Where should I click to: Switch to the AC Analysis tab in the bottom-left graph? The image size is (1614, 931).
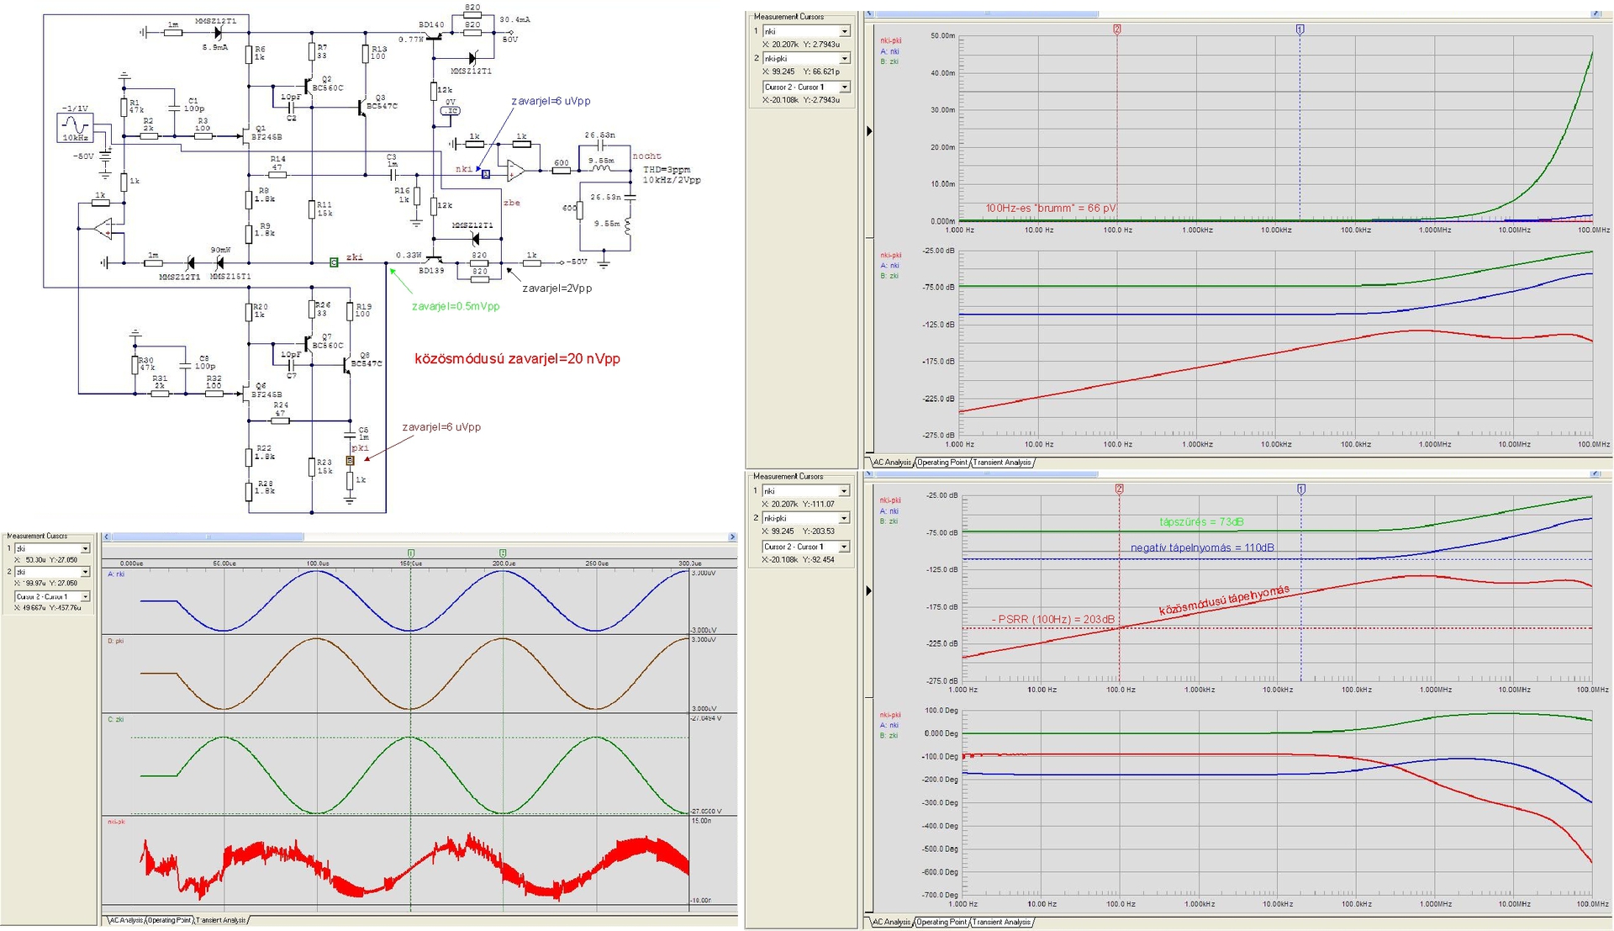pyautogui.click(x=125, y=920)
